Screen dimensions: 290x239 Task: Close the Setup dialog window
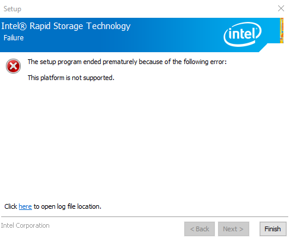[x=281, y=8]
